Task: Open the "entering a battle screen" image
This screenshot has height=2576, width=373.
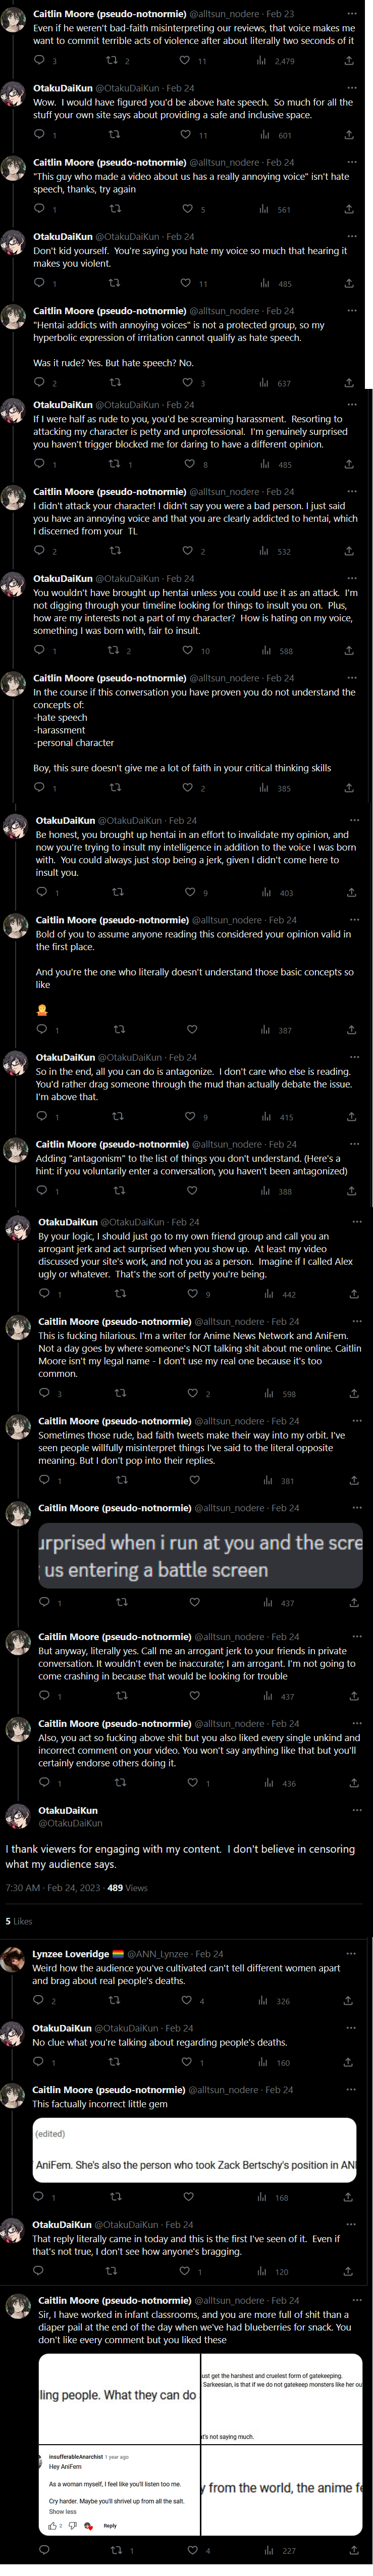Action: [200, 1556]
